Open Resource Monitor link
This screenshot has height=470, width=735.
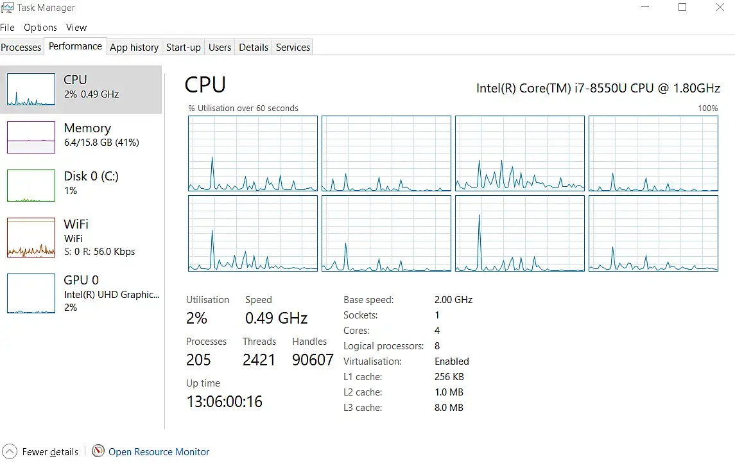(x=159, y=452)
